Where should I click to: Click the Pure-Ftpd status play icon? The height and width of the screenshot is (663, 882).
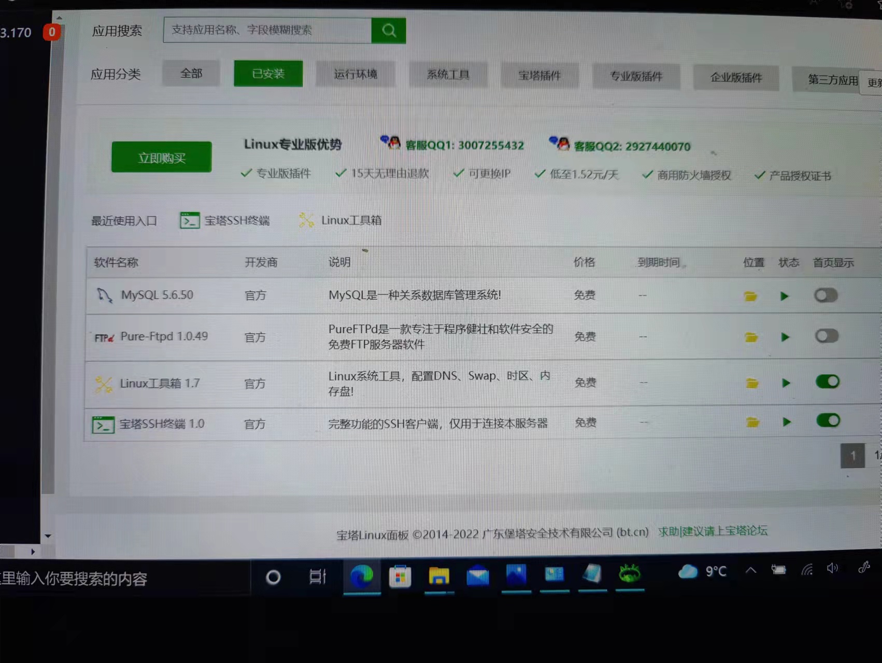[x=785, y=337]
